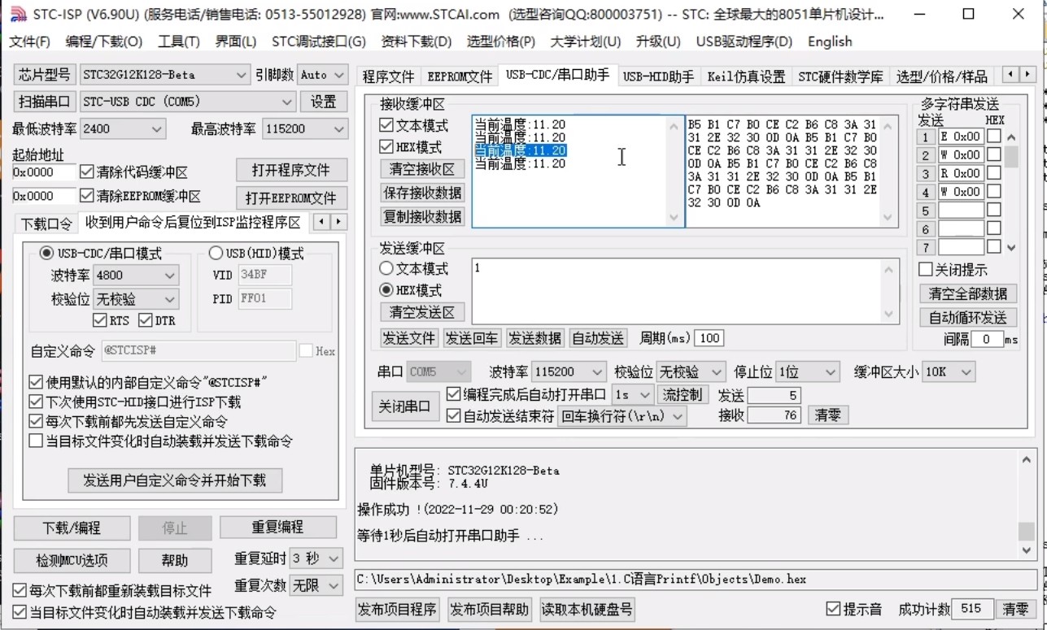Screen dimensions: 1047x630
Task: Toggle HEX模式 in receive buffer
Action: (x=386, y=147)
